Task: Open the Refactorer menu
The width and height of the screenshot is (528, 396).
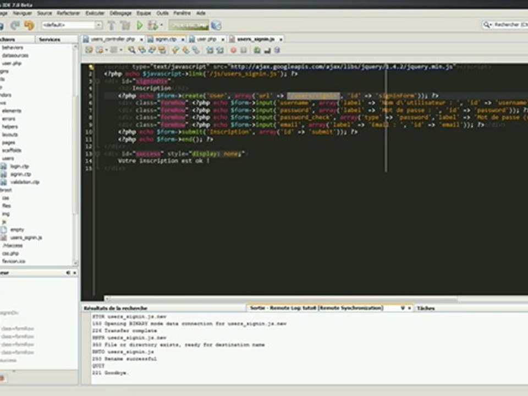Action: (x=68, y=13)
